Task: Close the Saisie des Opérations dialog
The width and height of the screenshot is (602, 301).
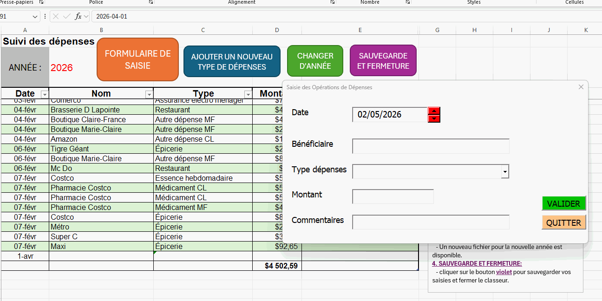Action: point(581,87)
